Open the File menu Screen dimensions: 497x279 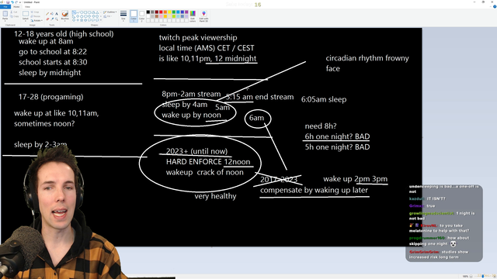pyautogui.click(x=5, y=7)
